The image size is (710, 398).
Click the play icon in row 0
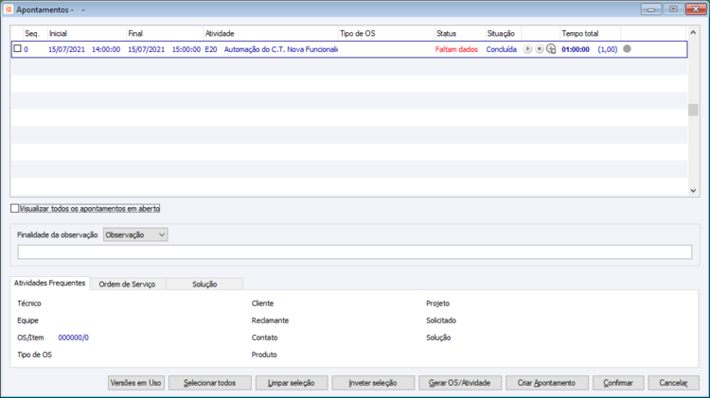tap(527, 49)
